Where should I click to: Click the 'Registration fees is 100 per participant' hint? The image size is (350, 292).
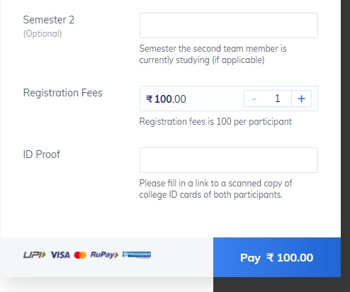click(215, 122)
